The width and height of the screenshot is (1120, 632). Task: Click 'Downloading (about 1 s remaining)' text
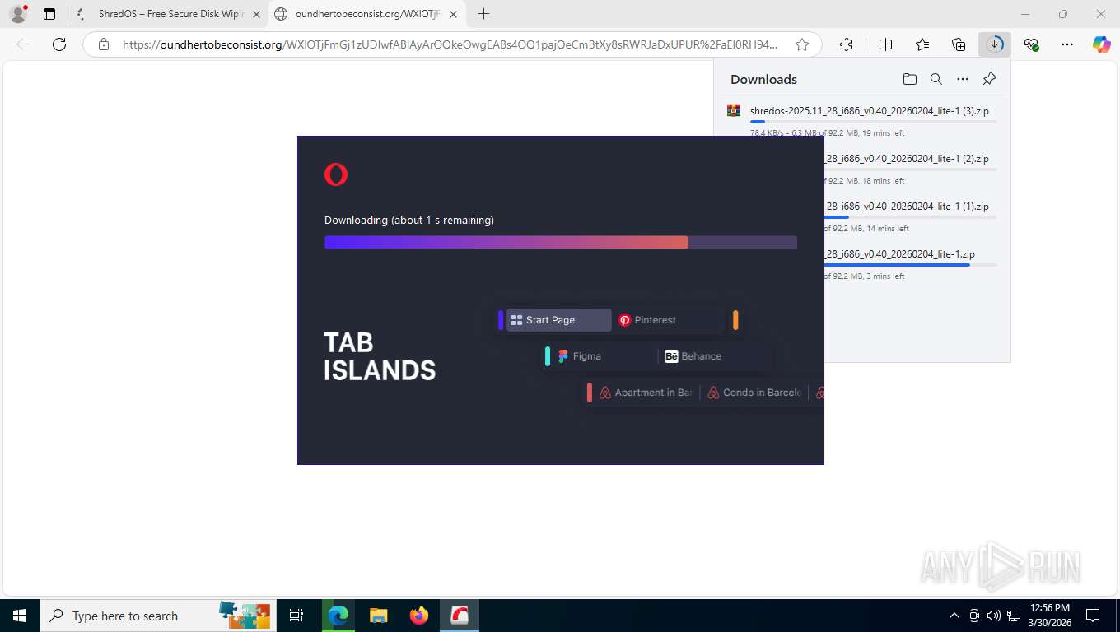[x=409, y=220]
